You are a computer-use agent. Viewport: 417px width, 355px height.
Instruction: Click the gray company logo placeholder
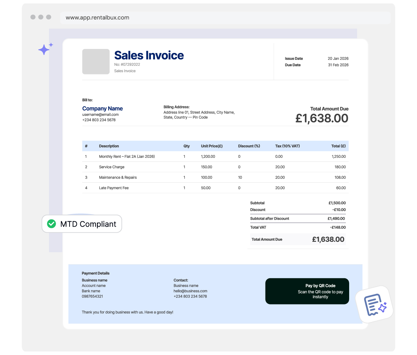tap(96, 62)
